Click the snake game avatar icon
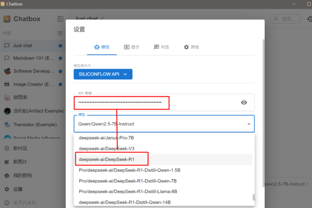Screen dimensions: 312x208 tap(7, 111)
